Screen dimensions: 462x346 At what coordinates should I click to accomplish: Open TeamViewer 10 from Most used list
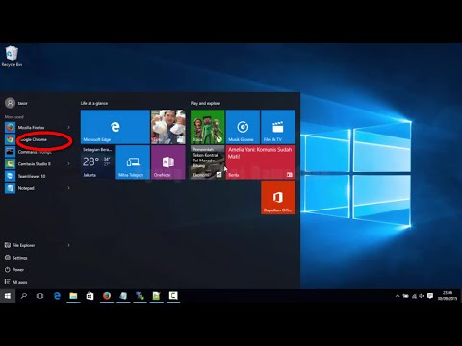[37, 176]
